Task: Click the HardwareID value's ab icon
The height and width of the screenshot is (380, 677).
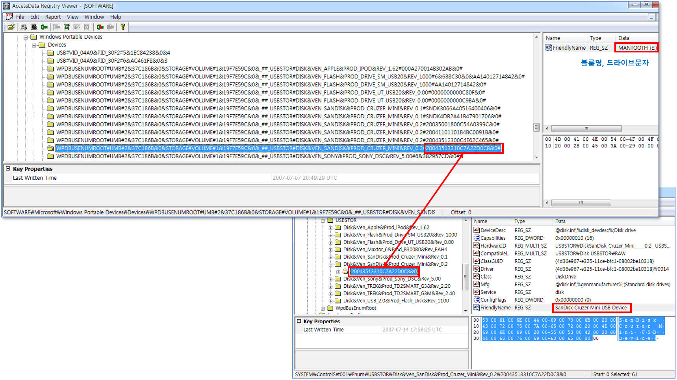Action: (477, 246)
